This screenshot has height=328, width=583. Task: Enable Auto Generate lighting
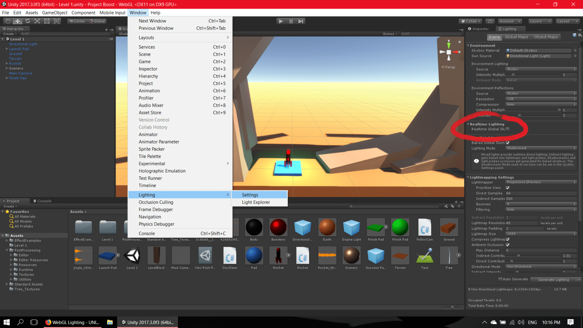coord(501,279)
